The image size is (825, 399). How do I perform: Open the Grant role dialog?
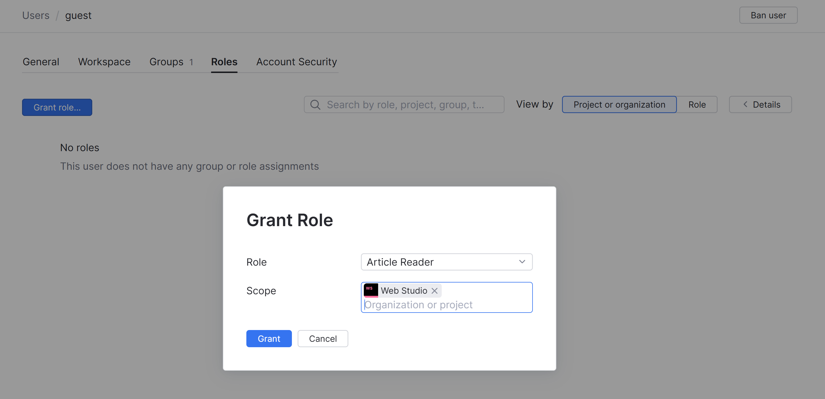[x=57, y=107]
